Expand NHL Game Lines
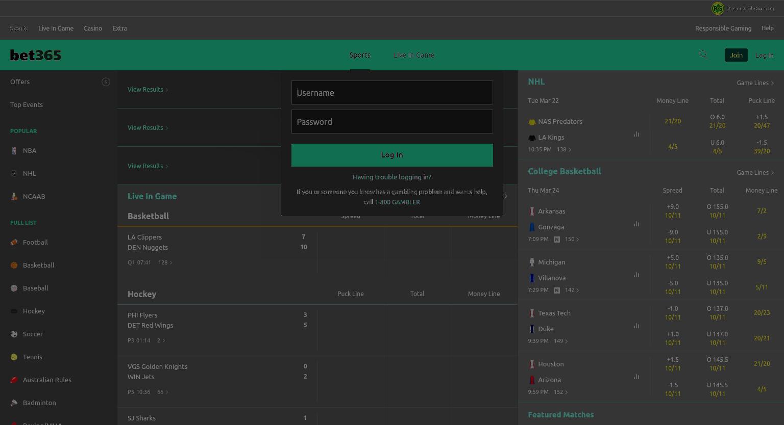The image size is (784, 425). [755, 83]
